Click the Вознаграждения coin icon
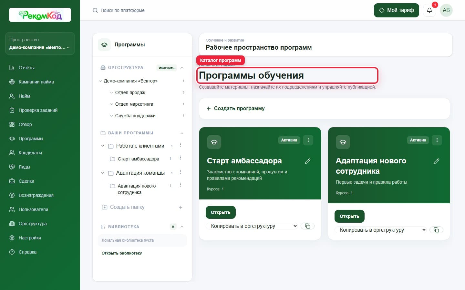 (12, 195)
